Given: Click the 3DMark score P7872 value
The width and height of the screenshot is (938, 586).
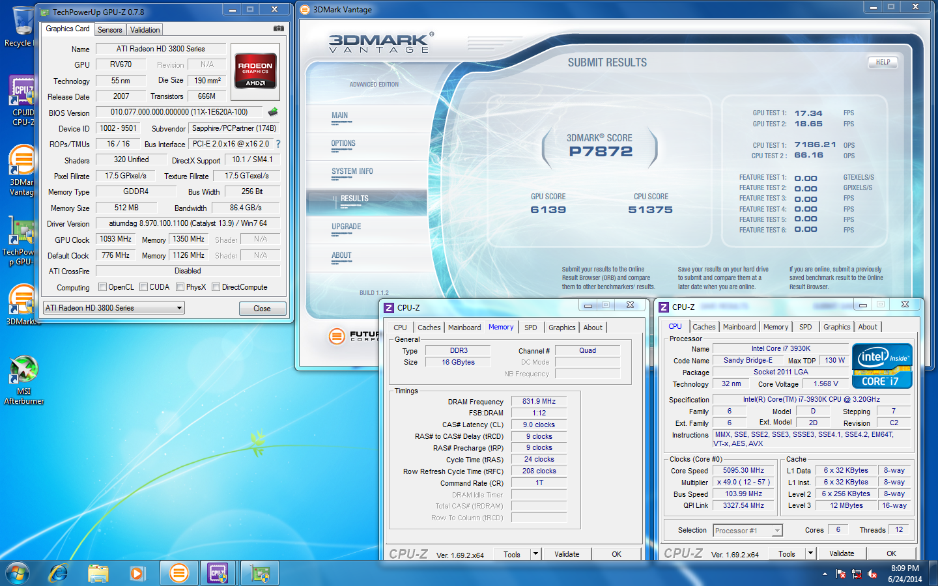Looking at the screenshot, I should [601, 152].
